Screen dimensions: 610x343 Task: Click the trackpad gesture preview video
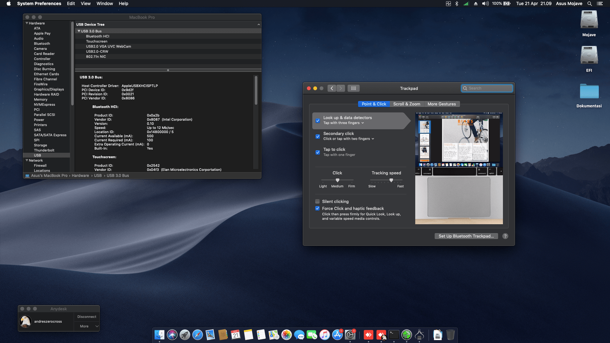coord(459,168)
